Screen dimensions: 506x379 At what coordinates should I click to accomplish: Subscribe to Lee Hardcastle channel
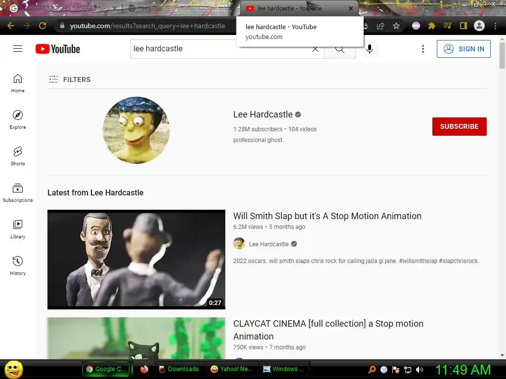(459, 126)
